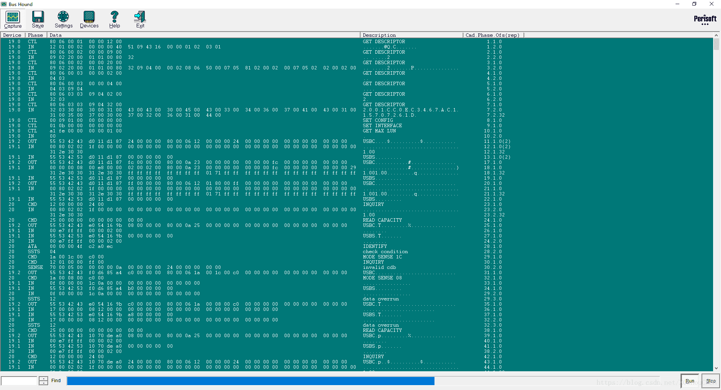
Task: Click the blue capture progress bar
Action: [250, 381]
